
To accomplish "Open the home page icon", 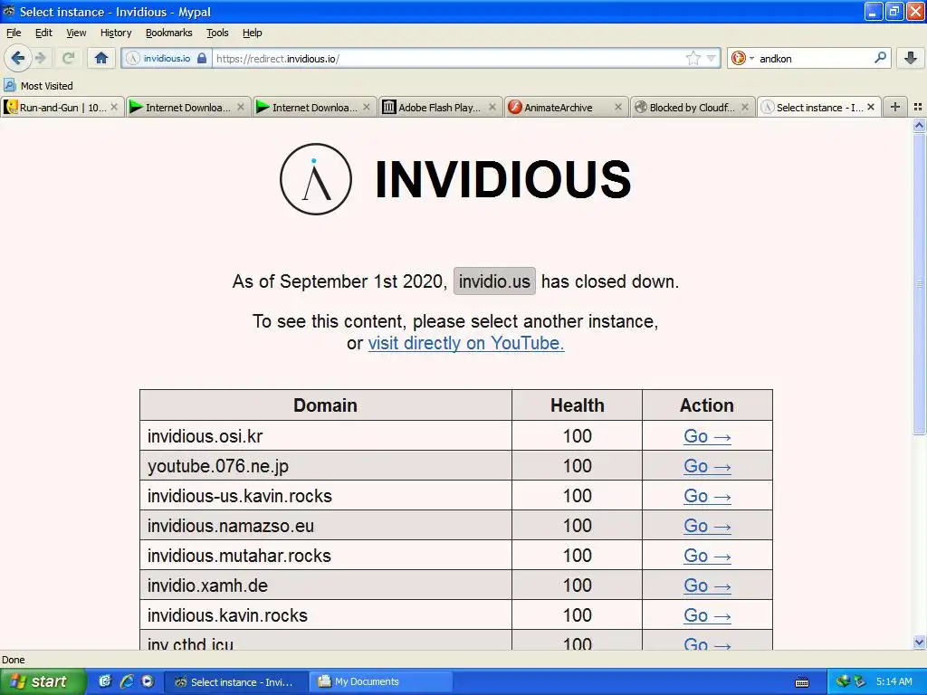I will [101, 58].
